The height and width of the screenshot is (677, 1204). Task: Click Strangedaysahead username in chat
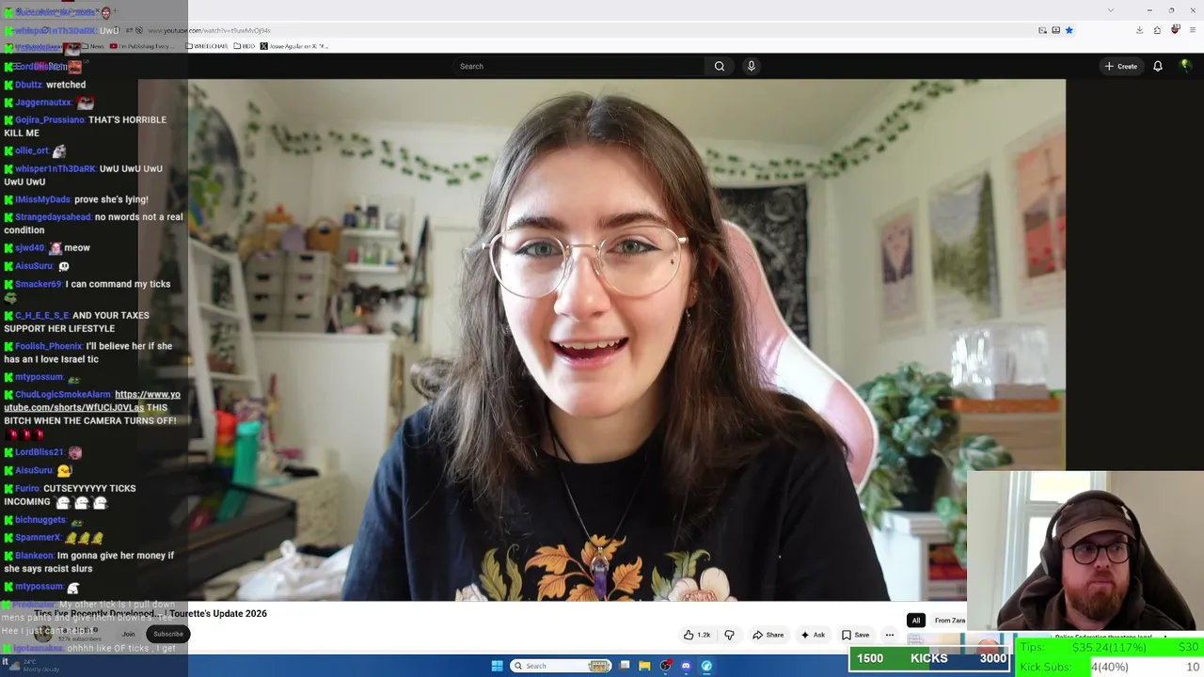click(53, 217)
